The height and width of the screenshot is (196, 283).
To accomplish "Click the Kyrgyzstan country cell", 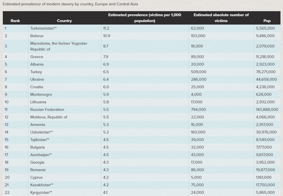I will pos(41,192).
